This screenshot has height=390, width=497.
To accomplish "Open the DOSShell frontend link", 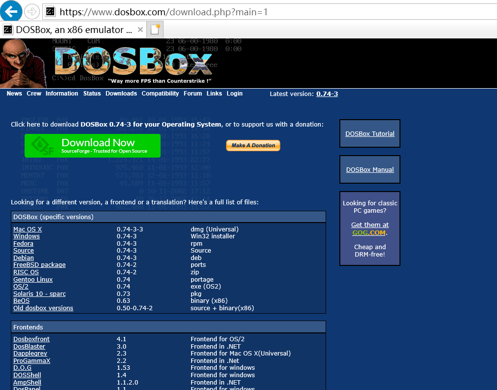I will [27, 375].
